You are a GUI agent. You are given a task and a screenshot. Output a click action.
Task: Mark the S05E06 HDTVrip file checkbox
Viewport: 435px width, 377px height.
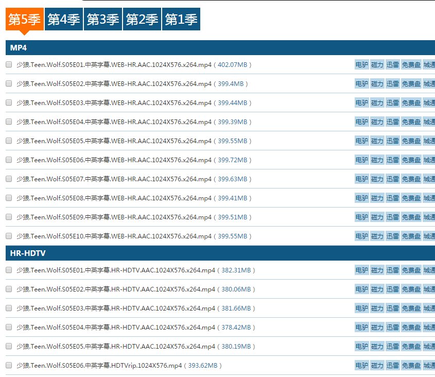tap(9, 366)
